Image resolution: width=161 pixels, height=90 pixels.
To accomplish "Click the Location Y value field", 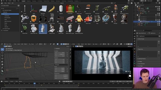I will [x=60, y=54].
